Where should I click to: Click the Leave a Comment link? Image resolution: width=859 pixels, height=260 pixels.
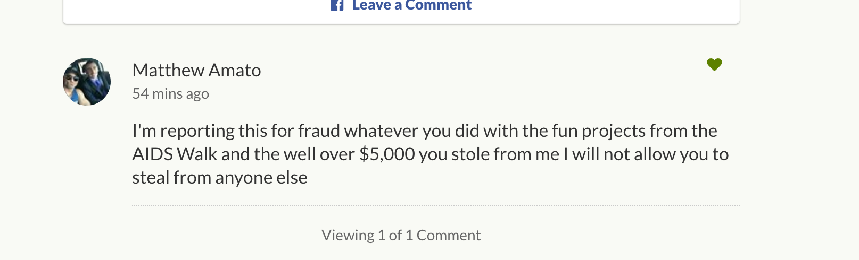tap(401, 5)
